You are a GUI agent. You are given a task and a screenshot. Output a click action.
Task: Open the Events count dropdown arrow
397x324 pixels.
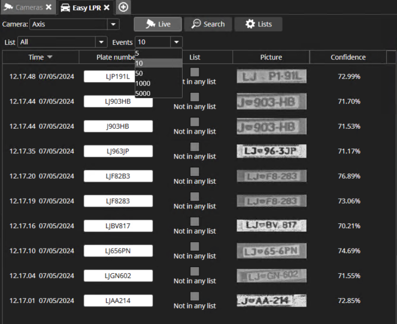point(176,42)
